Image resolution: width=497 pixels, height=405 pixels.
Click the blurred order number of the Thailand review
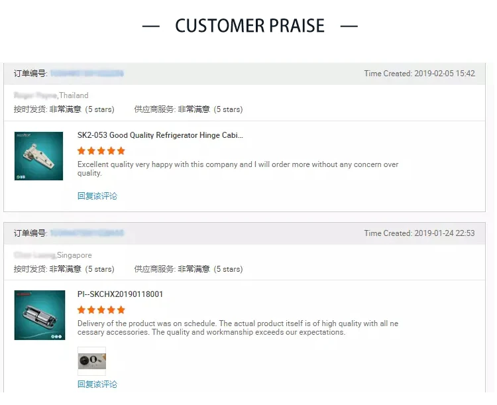click(x=87, y=74)
